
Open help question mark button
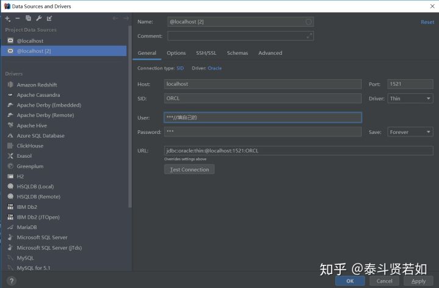(12, 281)
